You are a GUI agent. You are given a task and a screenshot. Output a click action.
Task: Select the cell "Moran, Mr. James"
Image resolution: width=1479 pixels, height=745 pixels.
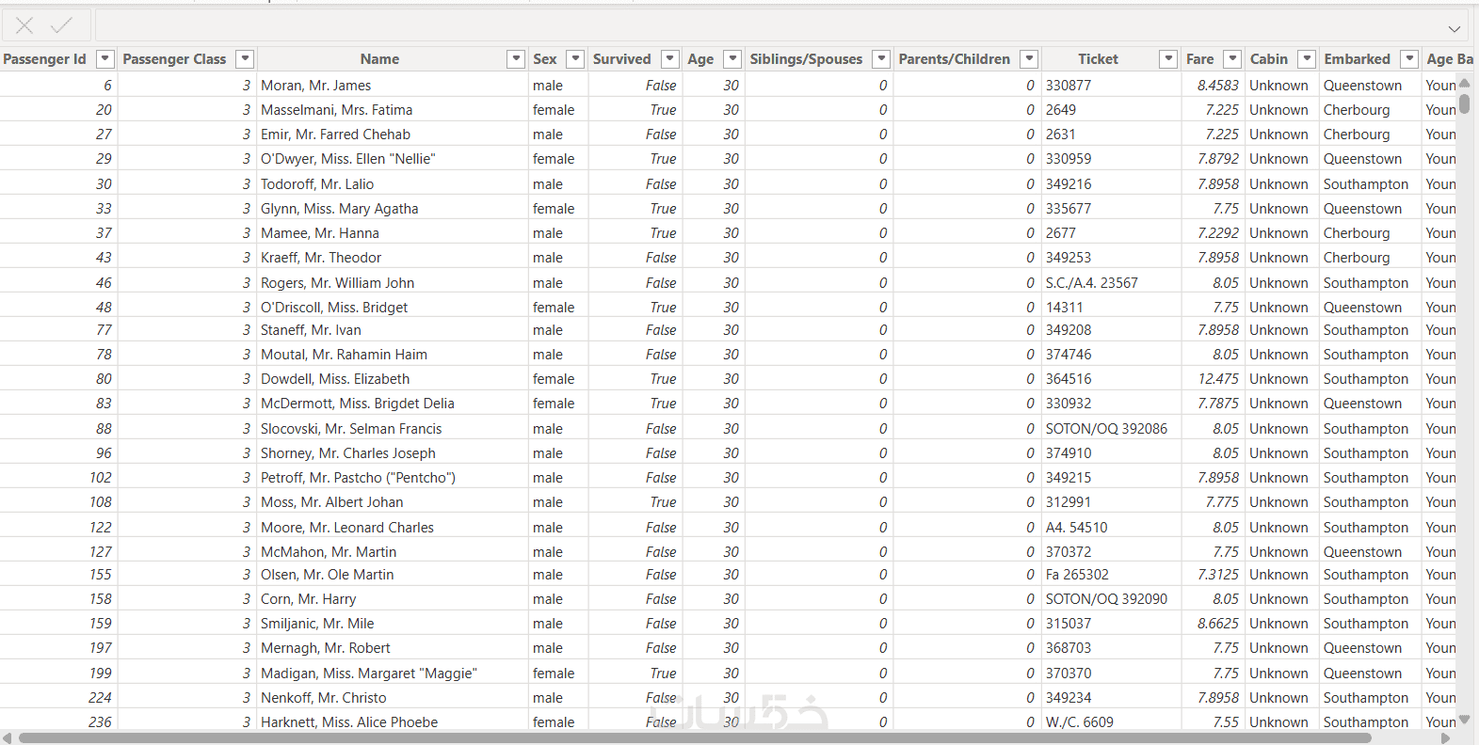pyautogui.click(x=316, y=86)
